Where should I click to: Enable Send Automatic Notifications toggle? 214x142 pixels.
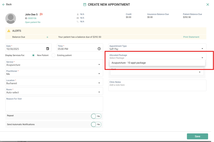96,124
